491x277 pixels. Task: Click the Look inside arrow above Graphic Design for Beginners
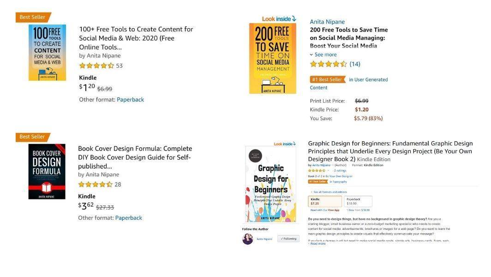pyautogui.click(x=294, y=144)
